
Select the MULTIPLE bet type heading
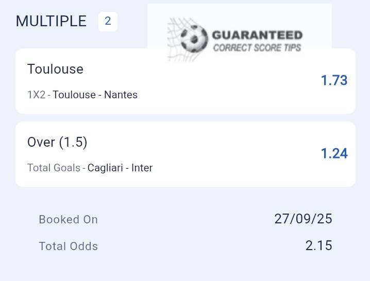coord(52,21)
